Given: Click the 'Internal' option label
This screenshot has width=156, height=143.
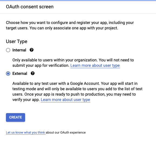Looking at the screenshot, I should point(19,50).
